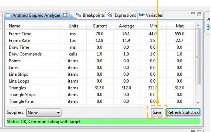The width and height of the screenshot is (211, 132).
Task: Select the Frame Time row
Action: [100, 34]
